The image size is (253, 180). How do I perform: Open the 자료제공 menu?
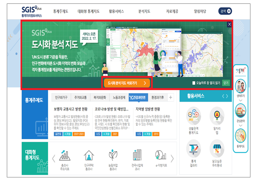click(x=172, y=11)
